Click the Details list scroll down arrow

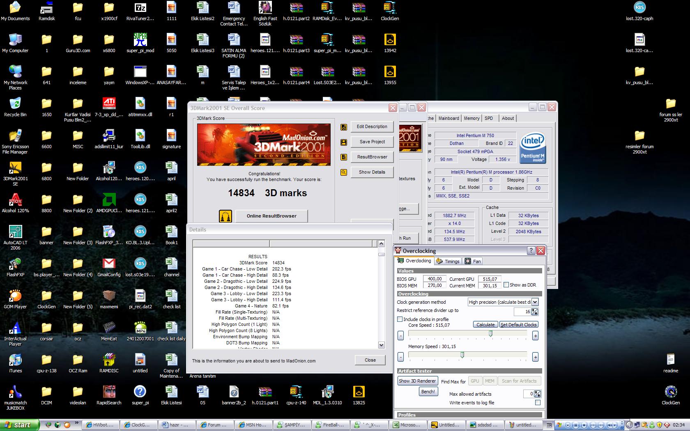(x=381, y=345)
